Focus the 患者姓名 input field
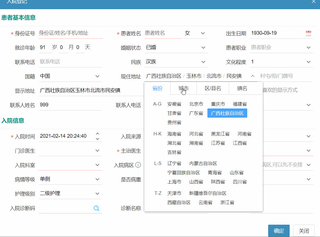The image size is (320, 237). (163, 33)
